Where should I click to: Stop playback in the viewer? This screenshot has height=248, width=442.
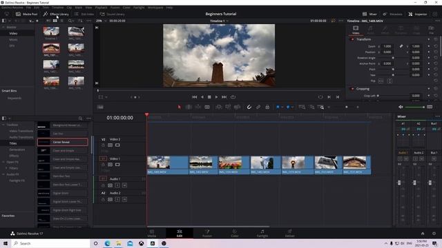[209, 97]
